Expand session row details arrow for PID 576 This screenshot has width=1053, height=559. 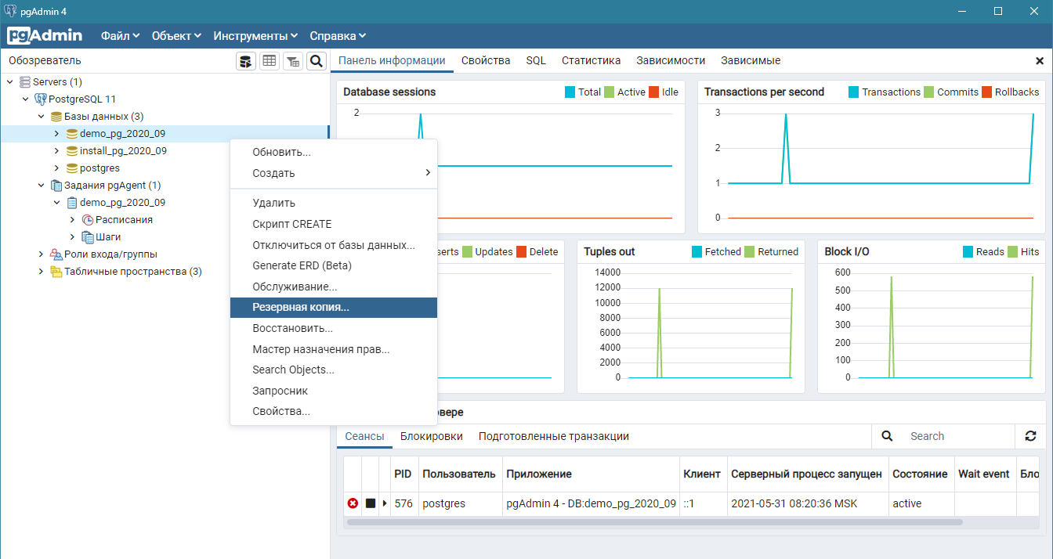pyautogui.click(x=385, y=503)
